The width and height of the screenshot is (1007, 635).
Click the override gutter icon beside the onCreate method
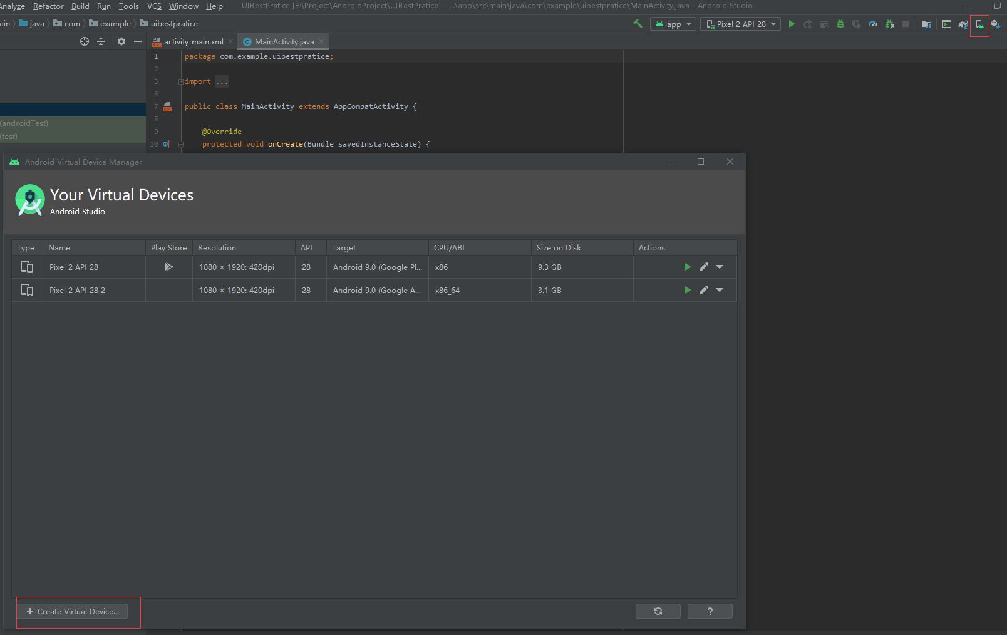tap(167, 144)
